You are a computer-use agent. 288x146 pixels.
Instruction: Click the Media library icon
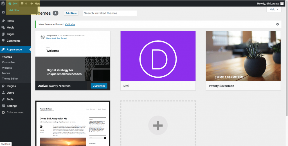click(3, 28)
